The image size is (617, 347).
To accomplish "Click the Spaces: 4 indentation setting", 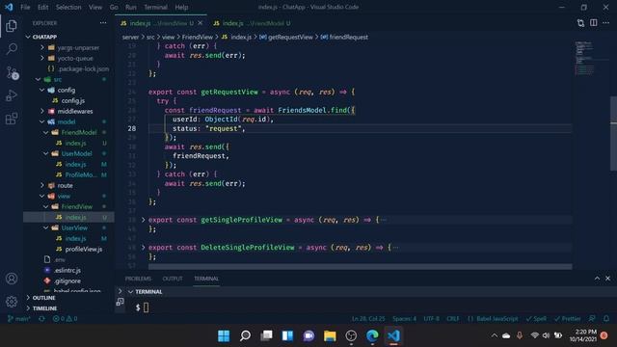I will coord(404,319).
